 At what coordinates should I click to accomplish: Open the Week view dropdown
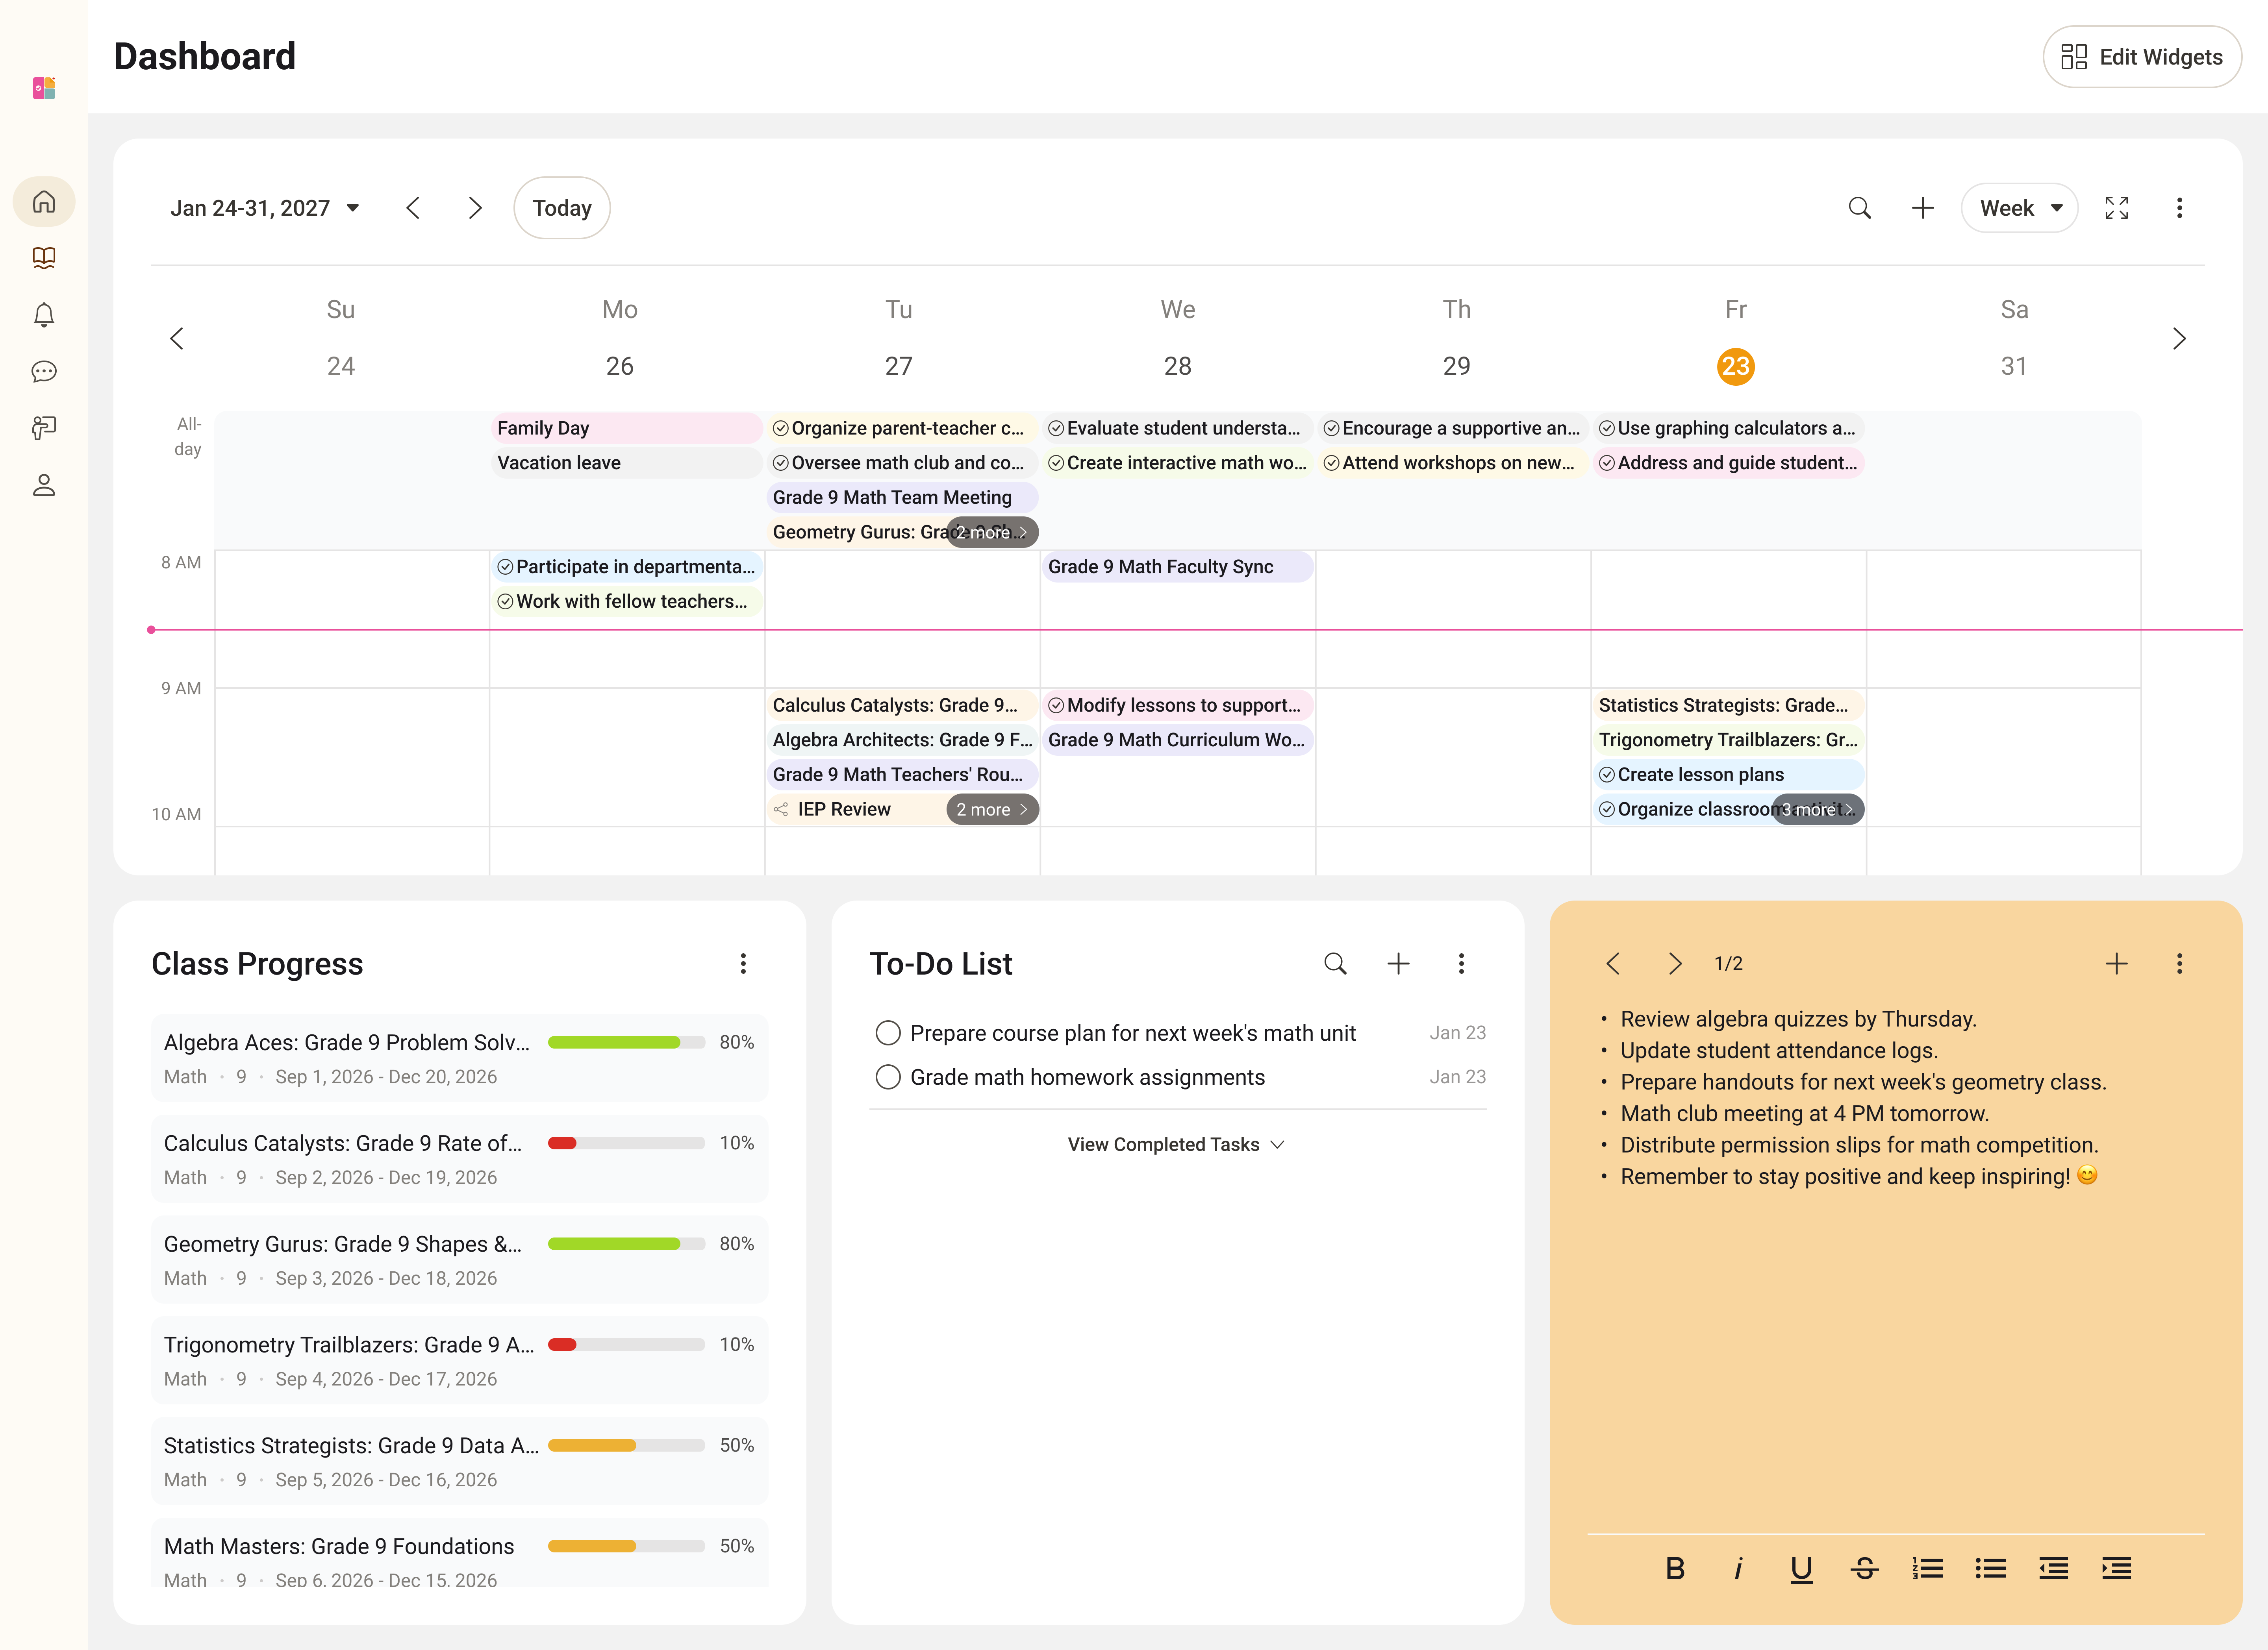2019,208
